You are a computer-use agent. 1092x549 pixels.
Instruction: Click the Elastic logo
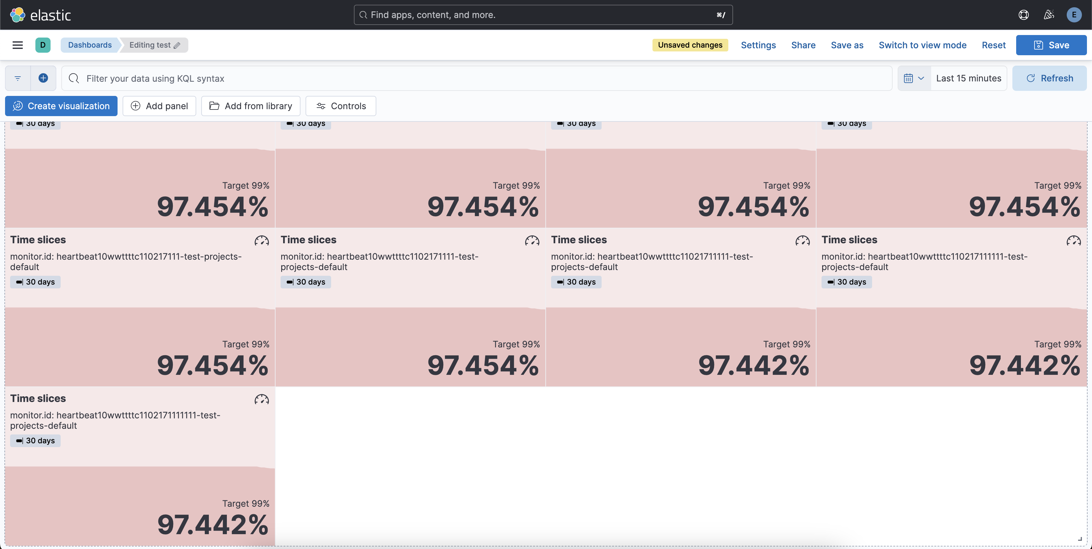pos(40,15)
